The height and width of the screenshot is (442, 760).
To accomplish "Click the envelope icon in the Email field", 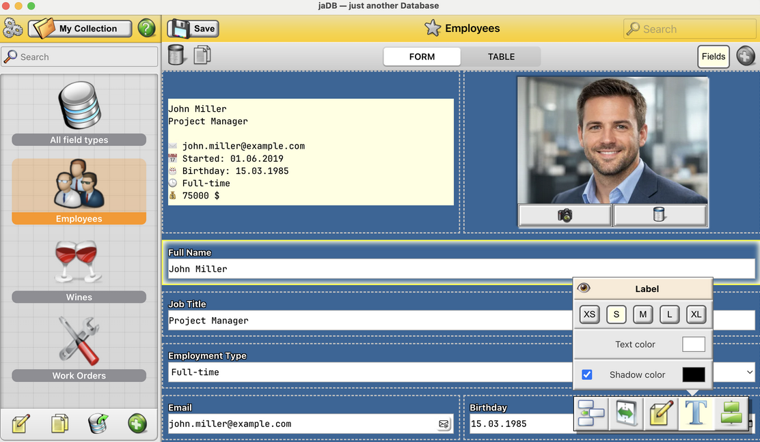I will 444,424.
